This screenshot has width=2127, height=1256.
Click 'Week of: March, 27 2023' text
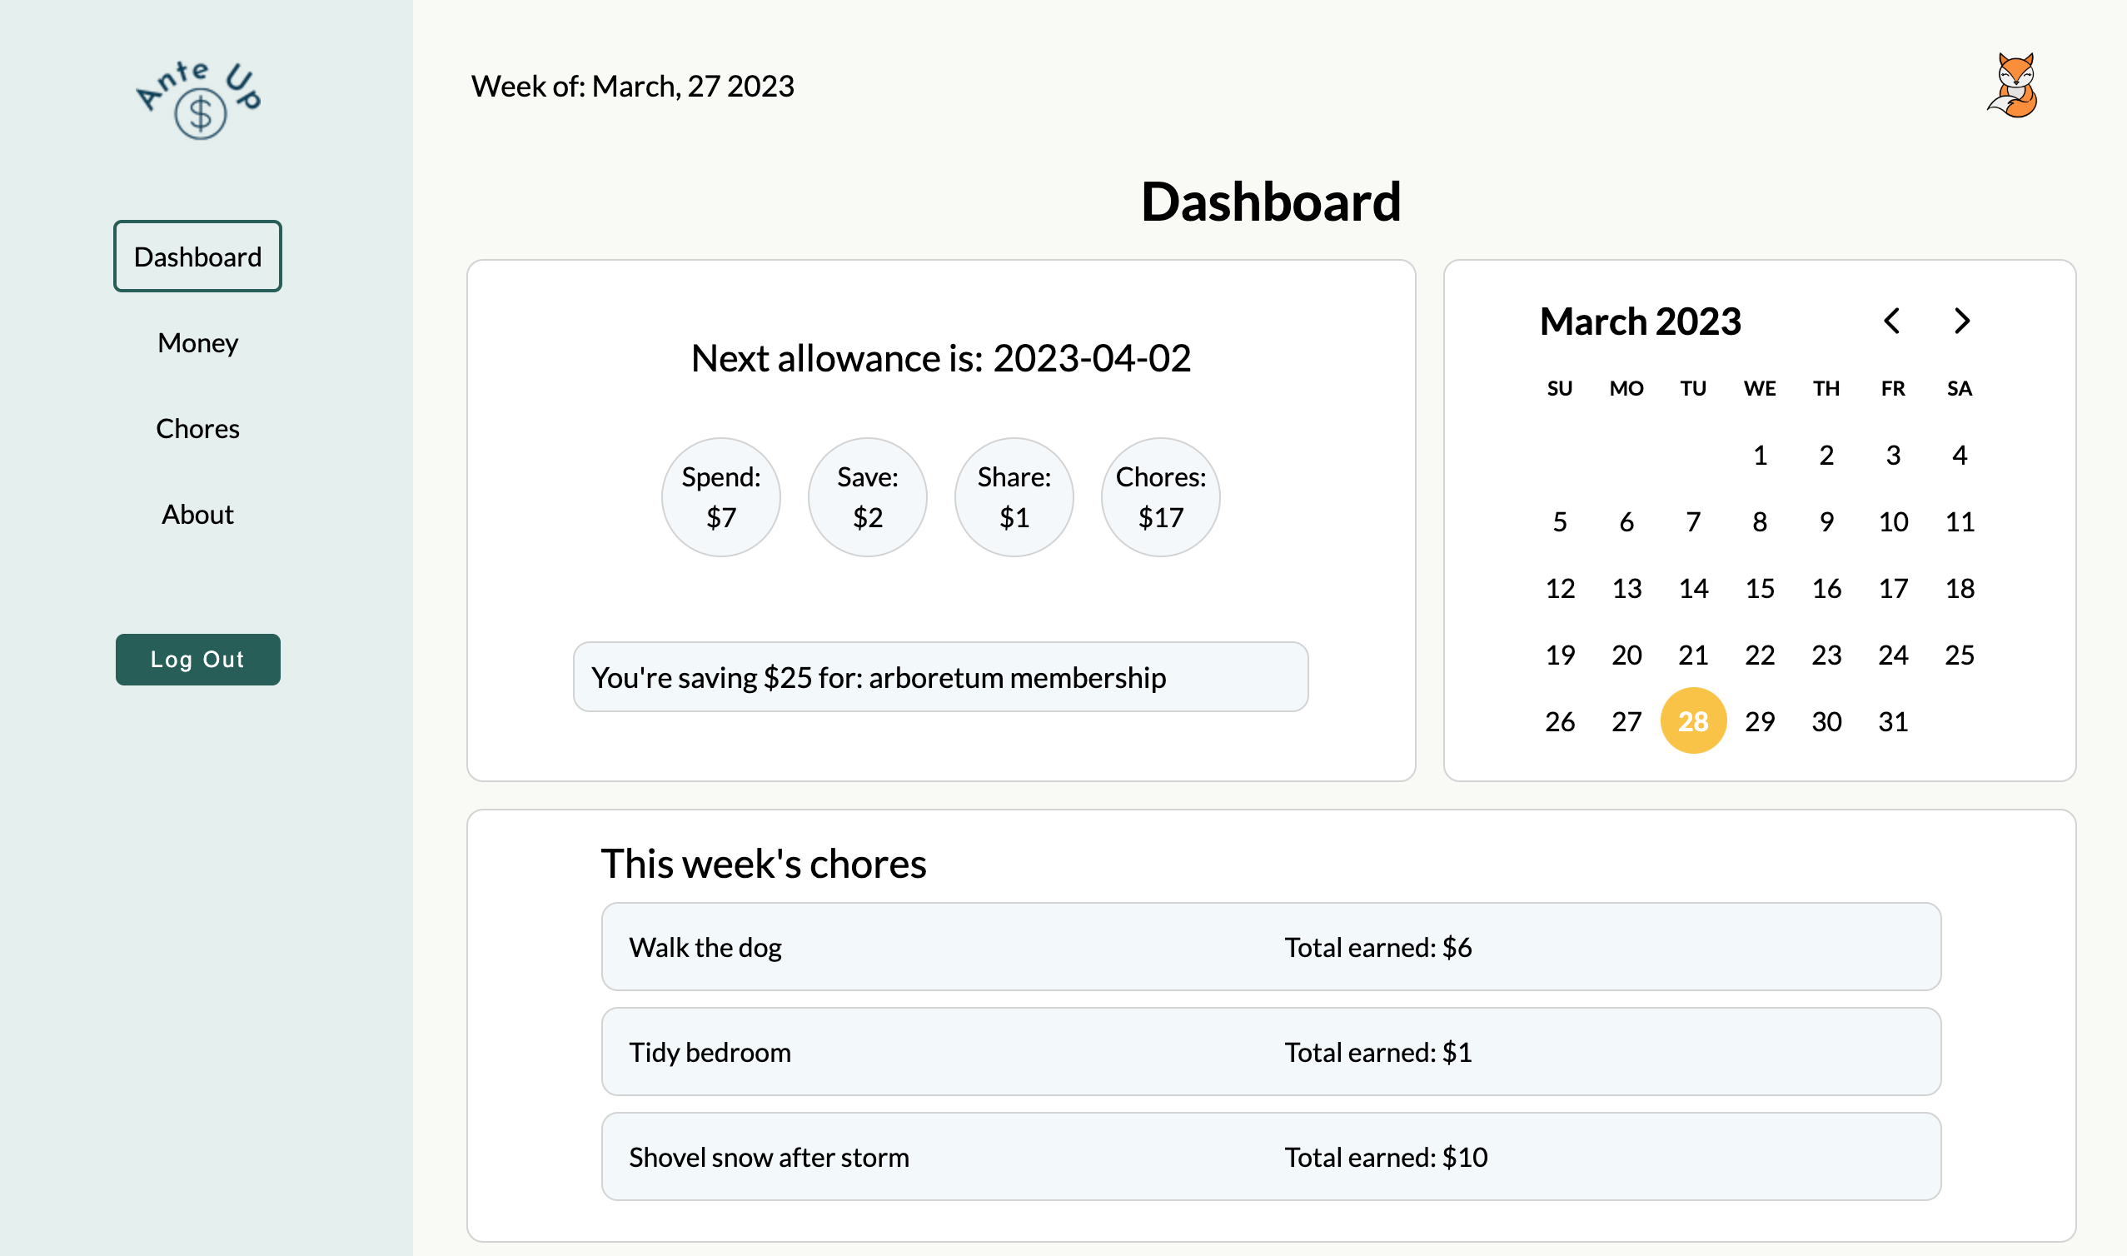(x=632, y=87)
